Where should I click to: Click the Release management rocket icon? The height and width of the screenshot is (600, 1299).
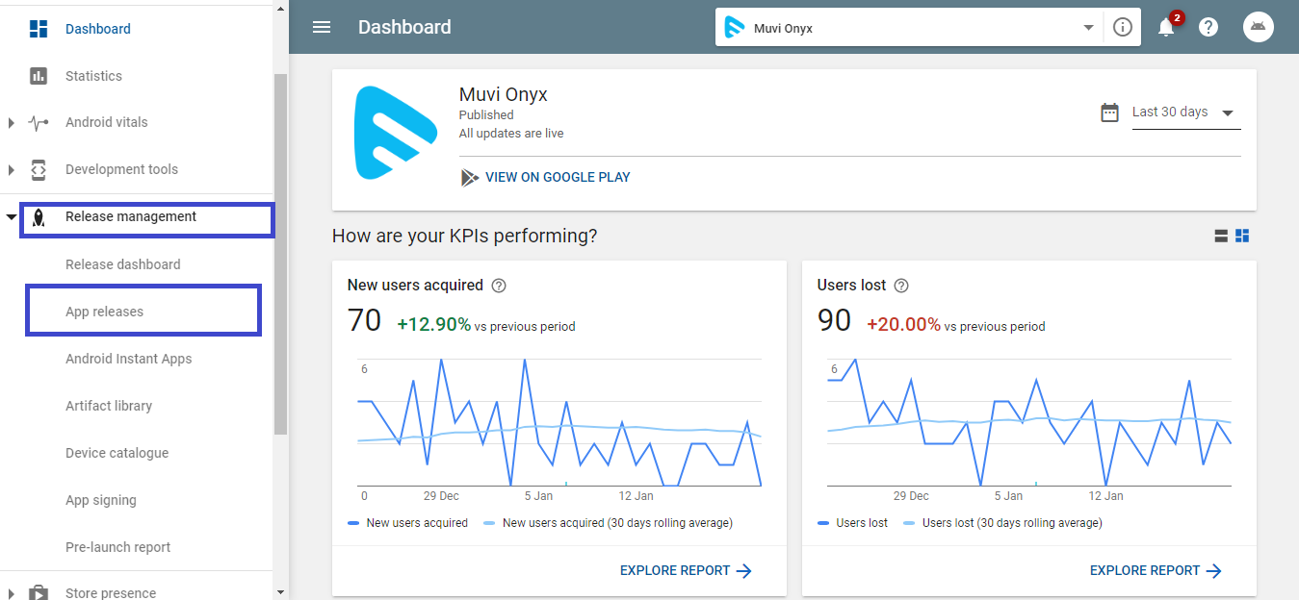(x=39, y=217)
